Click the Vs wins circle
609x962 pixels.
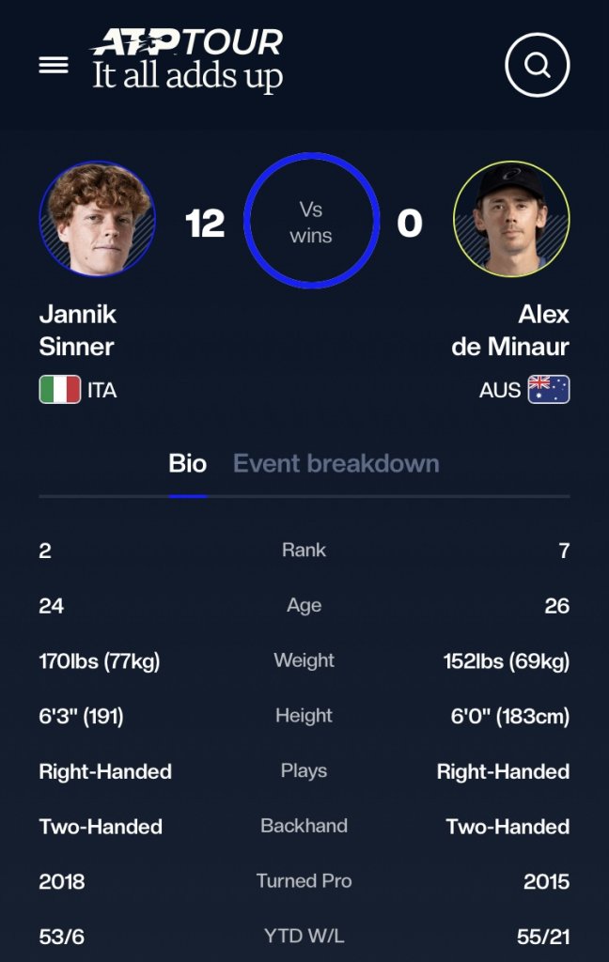tap(311, 222)
